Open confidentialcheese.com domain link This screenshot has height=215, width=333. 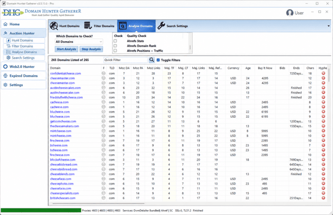66,74
